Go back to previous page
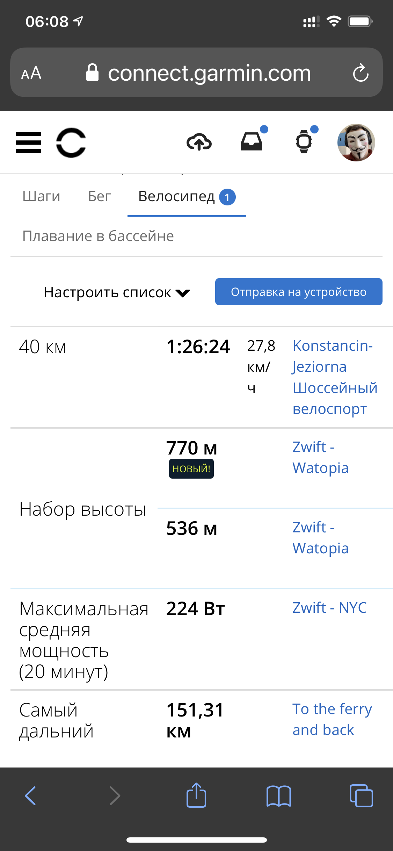This screenshot has height=851, width=393. [30, 796]
